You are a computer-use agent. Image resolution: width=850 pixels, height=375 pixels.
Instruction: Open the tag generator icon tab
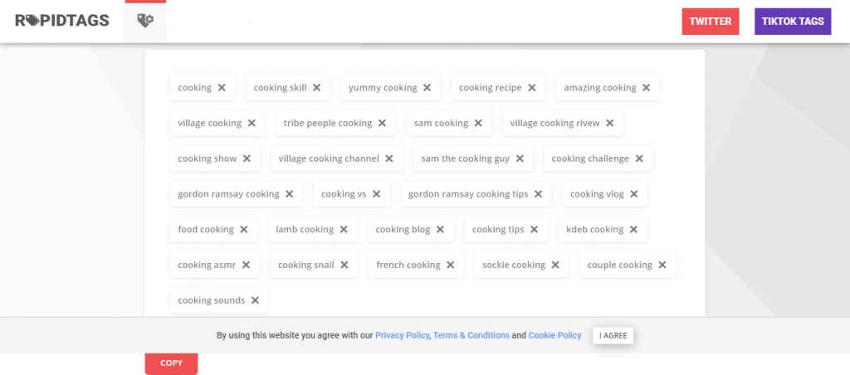click(x=145, y=22)
